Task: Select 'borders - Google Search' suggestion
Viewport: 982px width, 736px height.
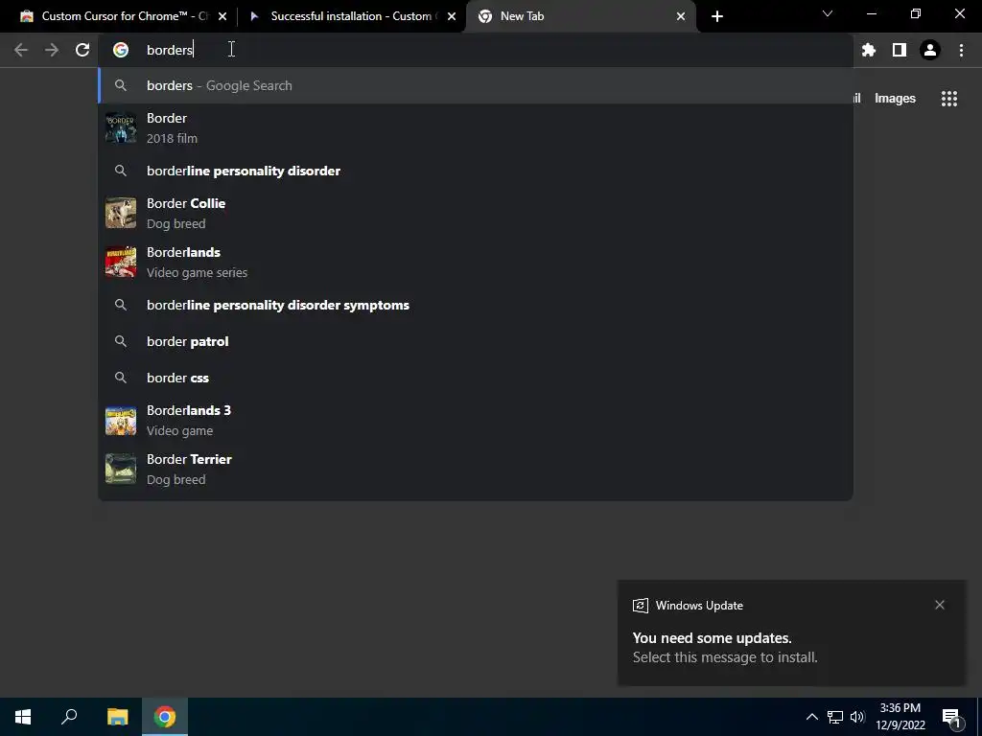Action: click(476, 85)
